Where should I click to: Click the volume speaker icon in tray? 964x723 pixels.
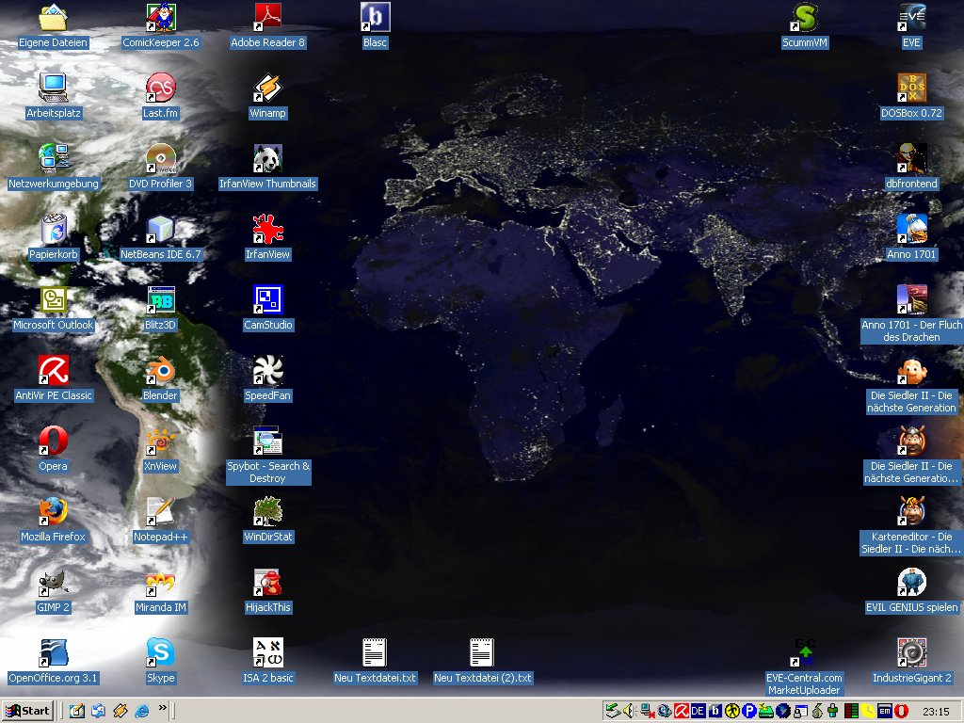tap(628, 711)
